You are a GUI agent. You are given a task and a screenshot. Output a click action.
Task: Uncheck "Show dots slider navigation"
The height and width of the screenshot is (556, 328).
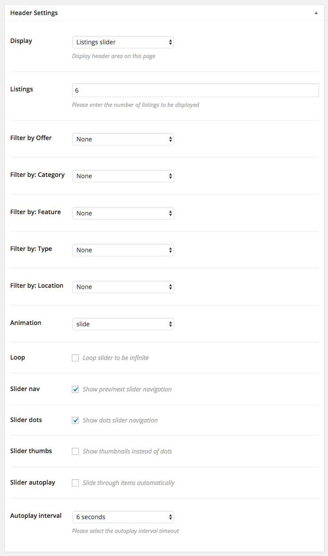pos(75,420)
